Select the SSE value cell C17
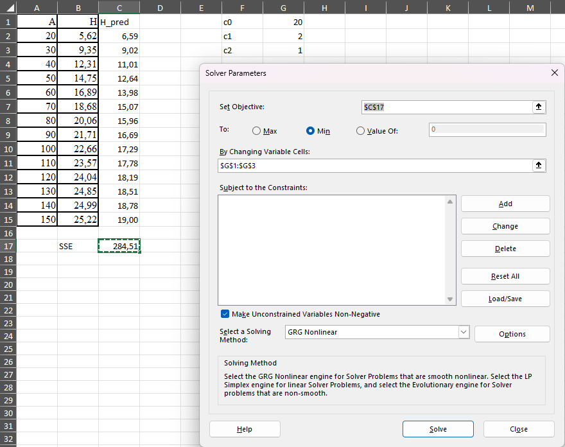This screenshot has height=447, width=565. tap(119, 245)
